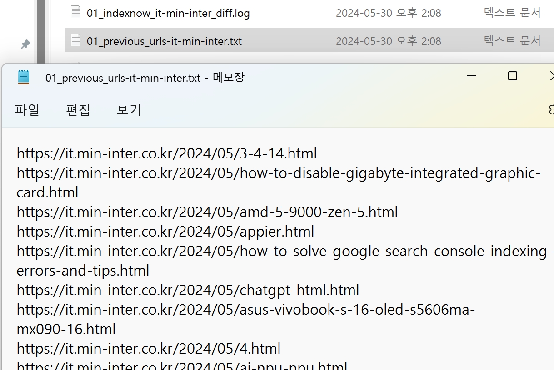
Task: Click the wrapped card.html text
Action: [x=48, y=192]
